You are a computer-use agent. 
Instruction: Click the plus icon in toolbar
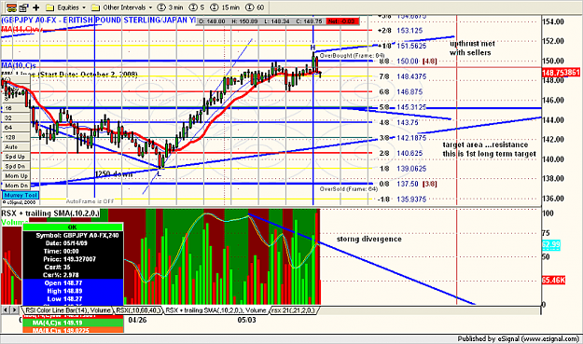pos(36,7)
